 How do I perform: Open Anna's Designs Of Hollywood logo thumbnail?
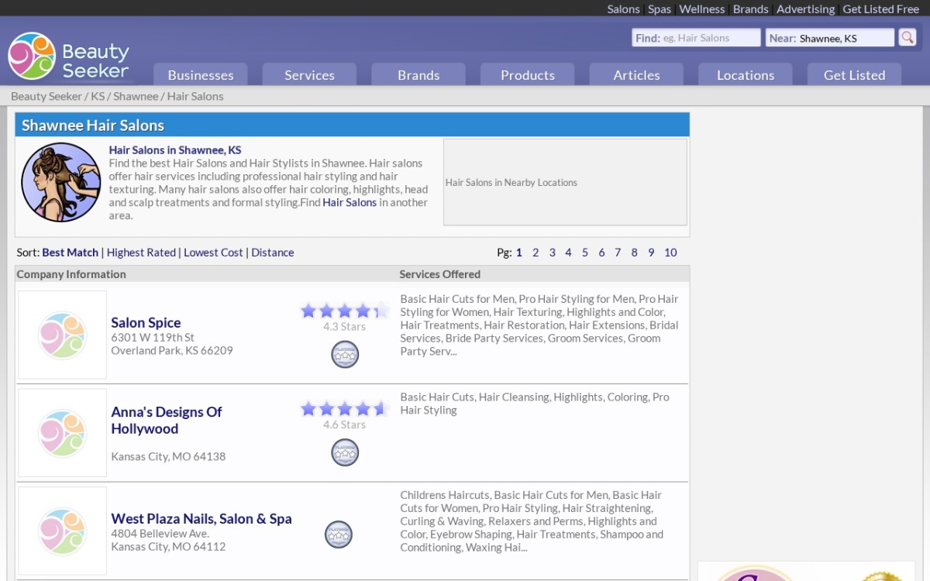[63, 433]
